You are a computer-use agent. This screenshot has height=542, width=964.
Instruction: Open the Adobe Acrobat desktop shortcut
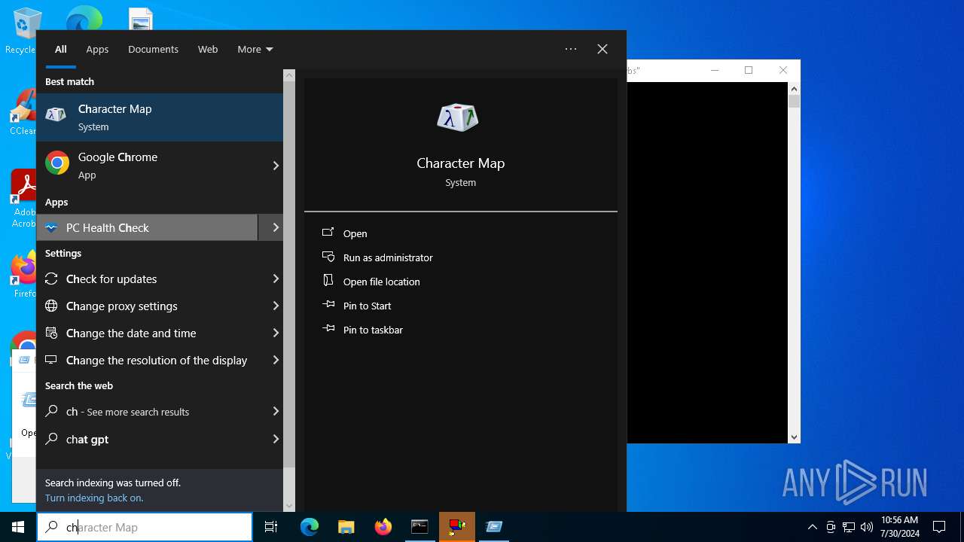coord(23,199)
